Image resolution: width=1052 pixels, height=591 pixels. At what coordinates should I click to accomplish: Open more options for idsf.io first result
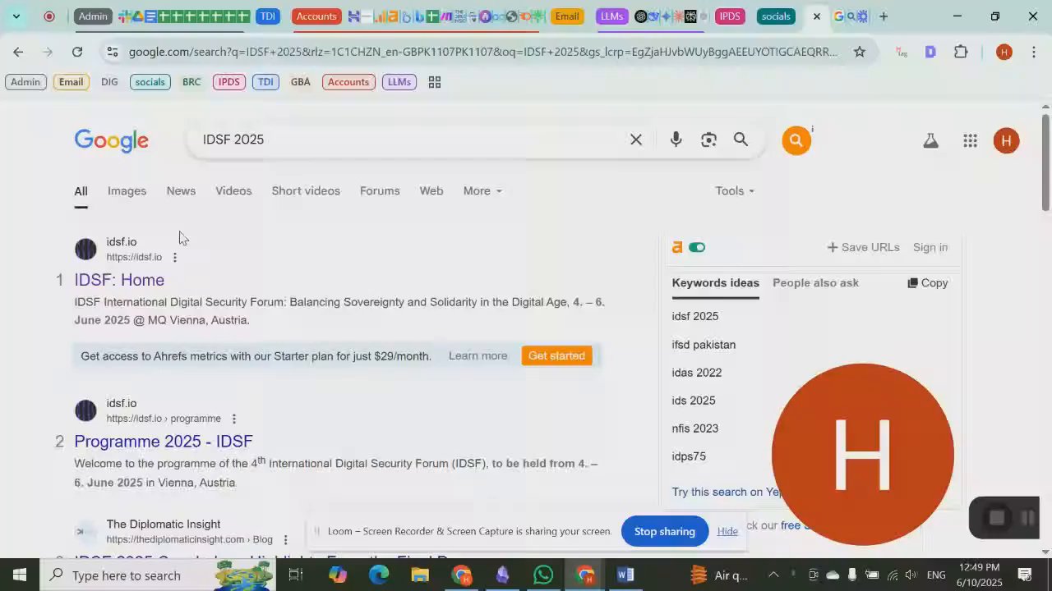click(x=174, y=257)
